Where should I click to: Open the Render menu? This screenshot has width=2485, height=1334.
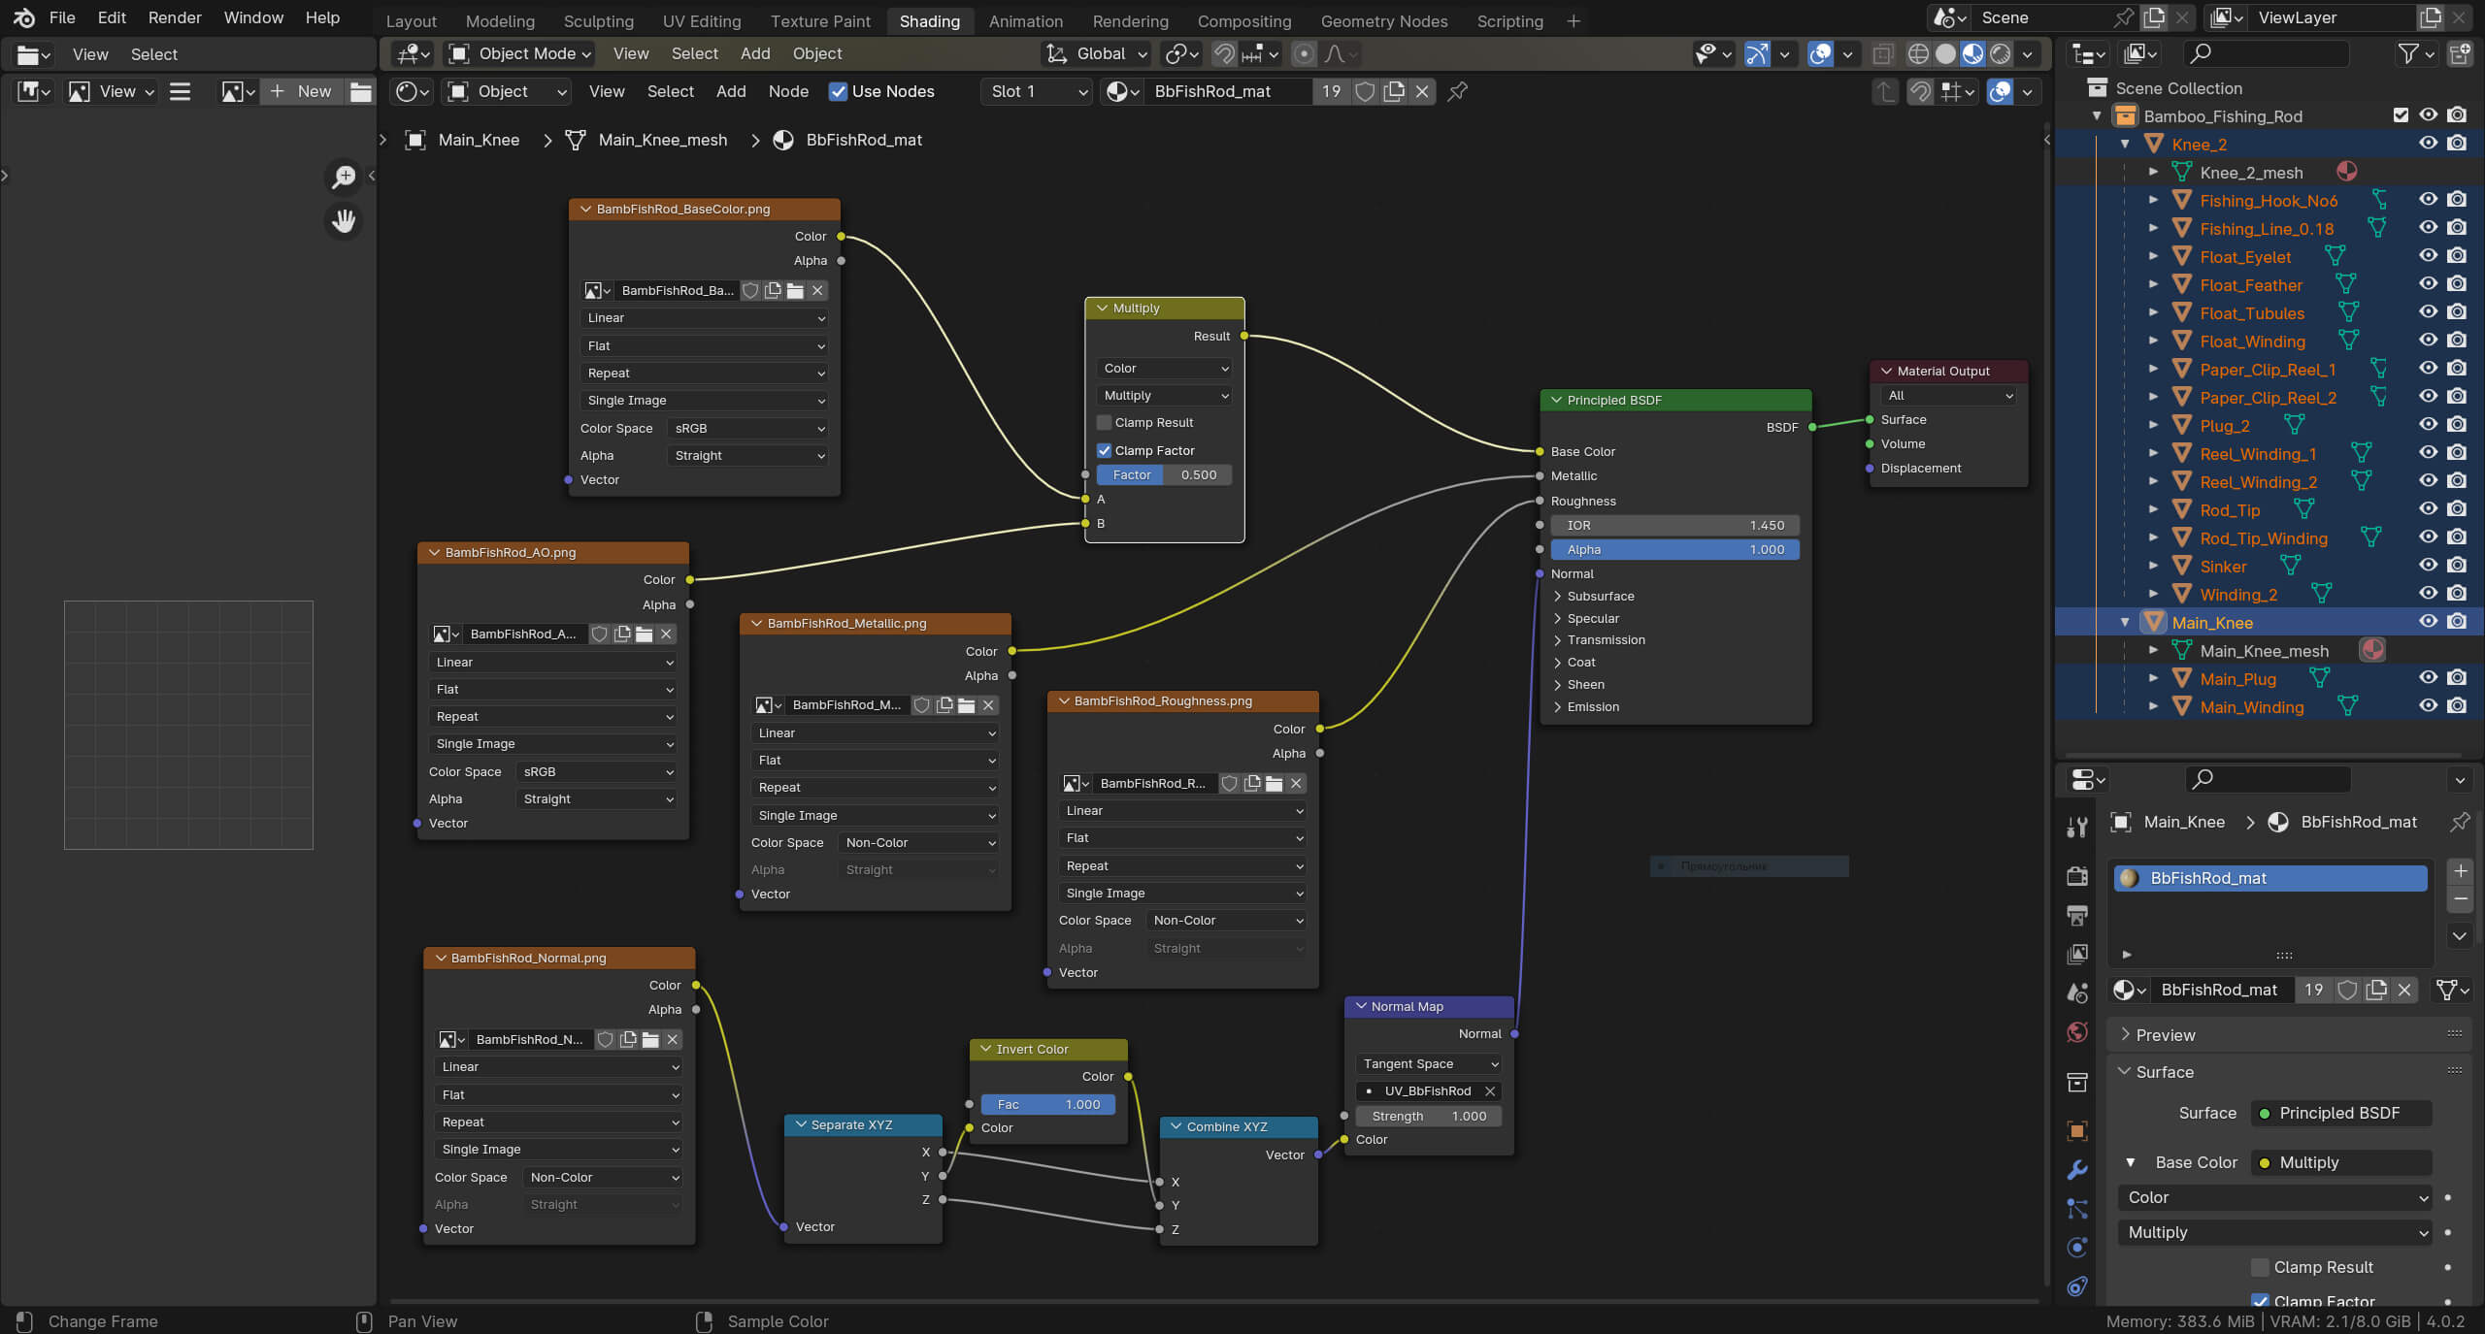(x=175, y=17)
